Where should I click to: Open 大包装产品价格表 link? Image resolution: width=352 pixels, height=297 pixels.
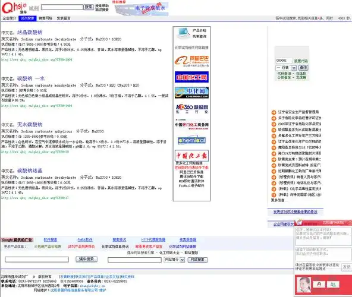pyautogui.click(x=48, y=247)
